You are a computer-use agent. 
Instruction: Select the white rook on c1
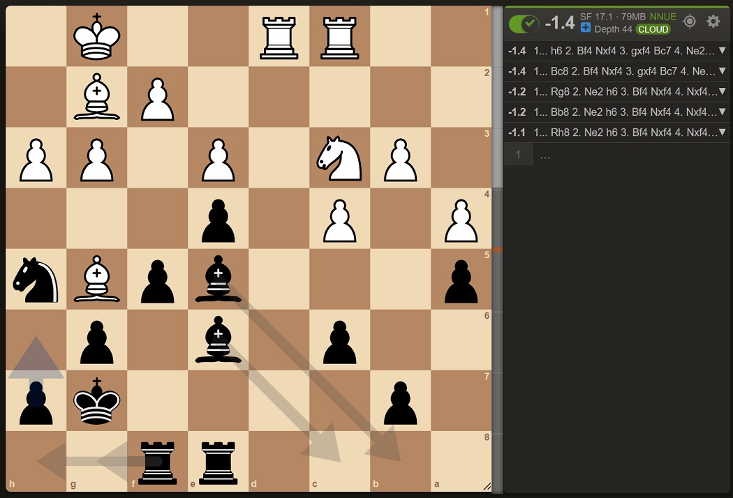340,36
